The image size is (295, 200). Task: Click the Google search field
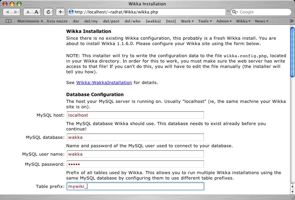point(261,12)
